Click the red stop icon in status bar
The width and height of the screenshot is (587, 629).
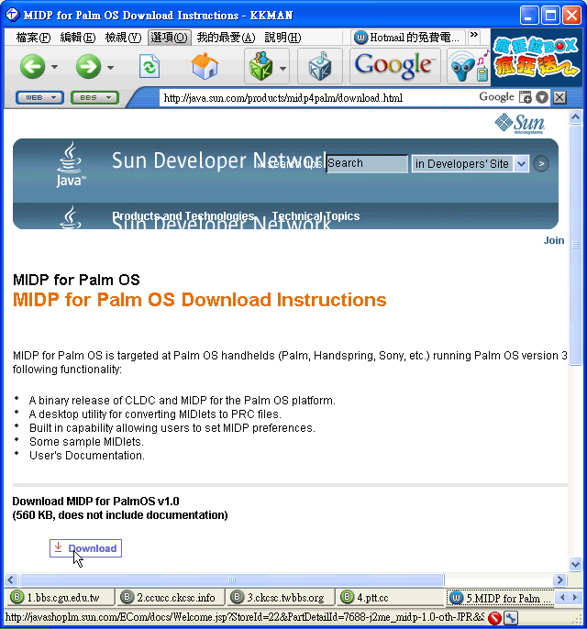click(x=494, y=618)
